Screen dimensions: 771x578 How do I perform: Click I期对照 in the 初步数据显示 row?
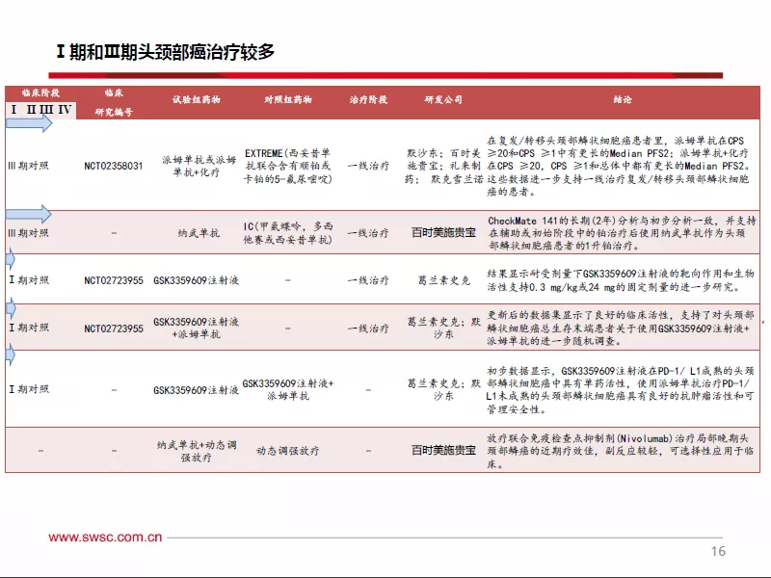click(x=29, y=389)
